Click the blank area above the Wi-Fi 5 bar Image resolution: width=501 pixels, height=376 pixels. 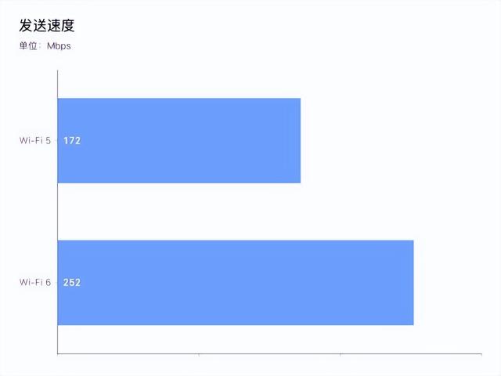coord(235,84)
